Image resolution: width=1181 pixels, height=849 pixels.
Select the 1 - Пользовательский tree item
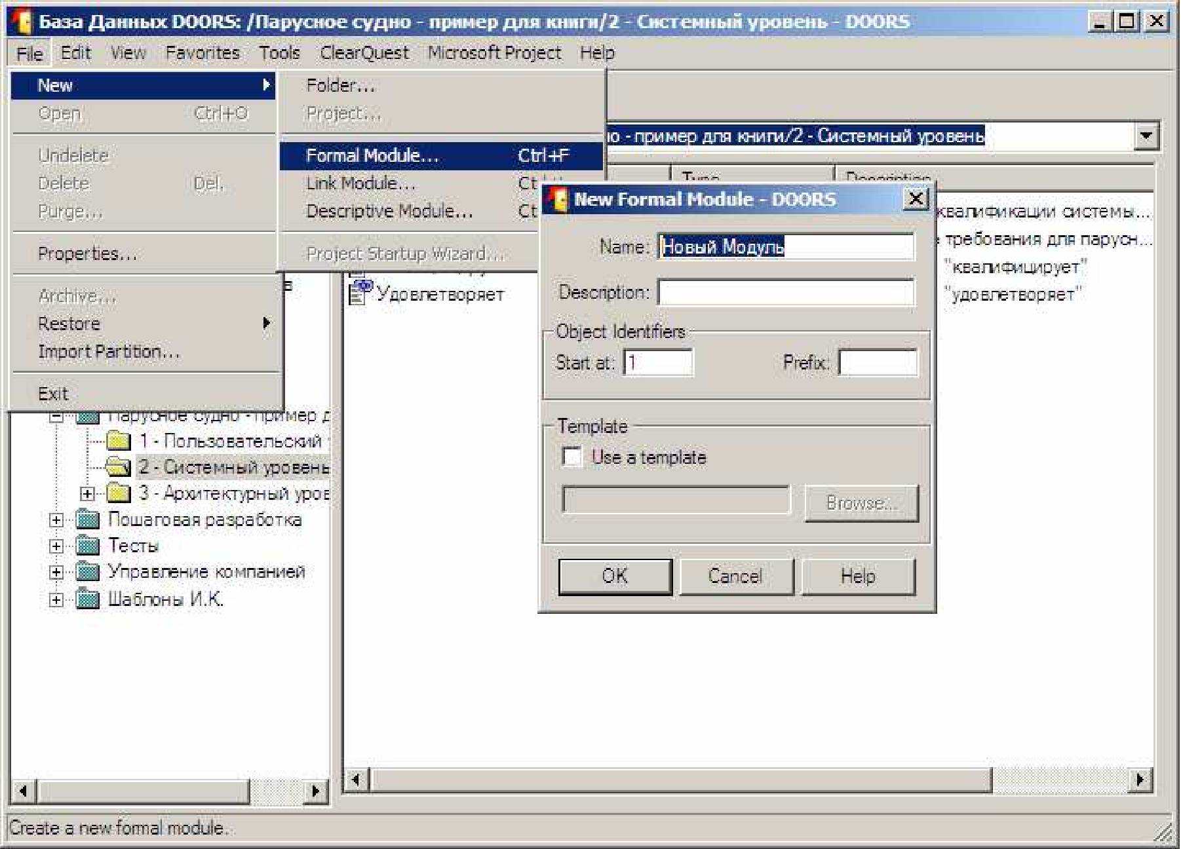click(230, 441)
